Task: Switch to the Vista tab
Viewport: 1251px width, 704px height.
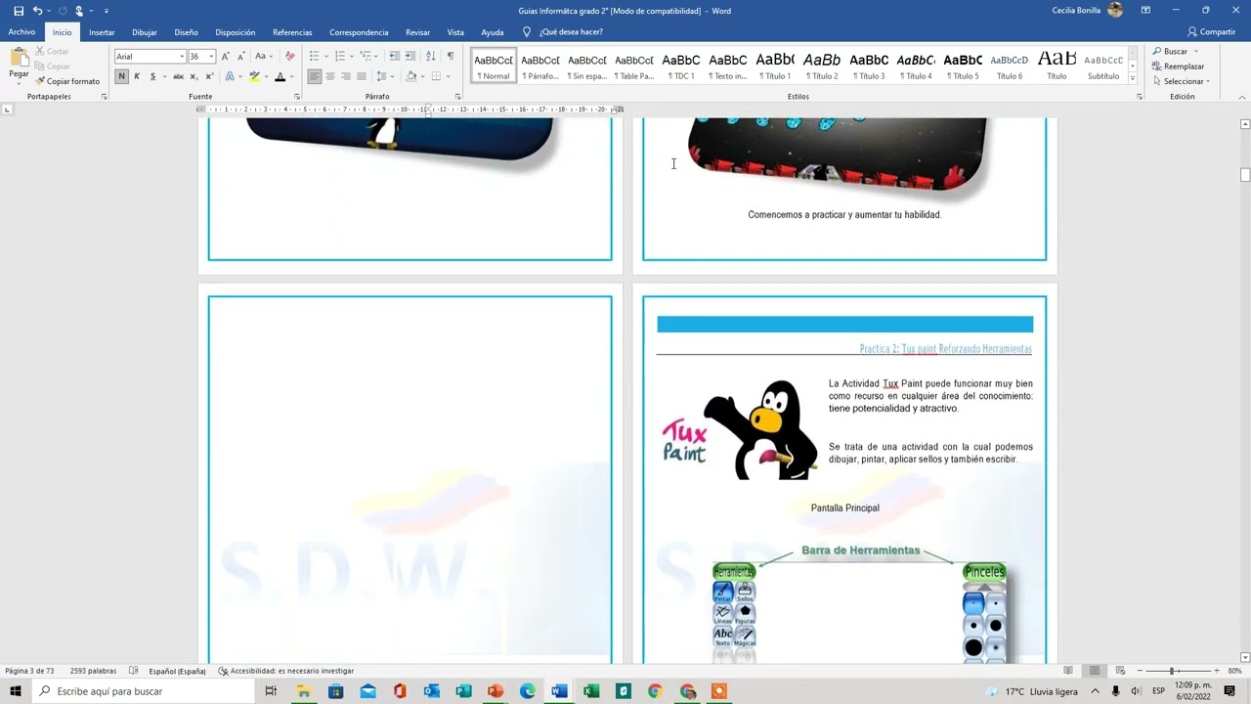Action: tap(455, 32)
